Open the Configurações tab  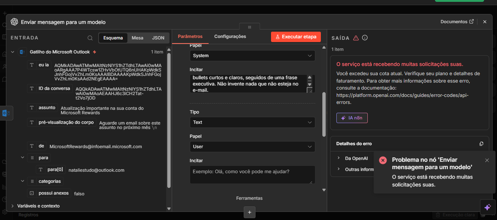(230, 36)
